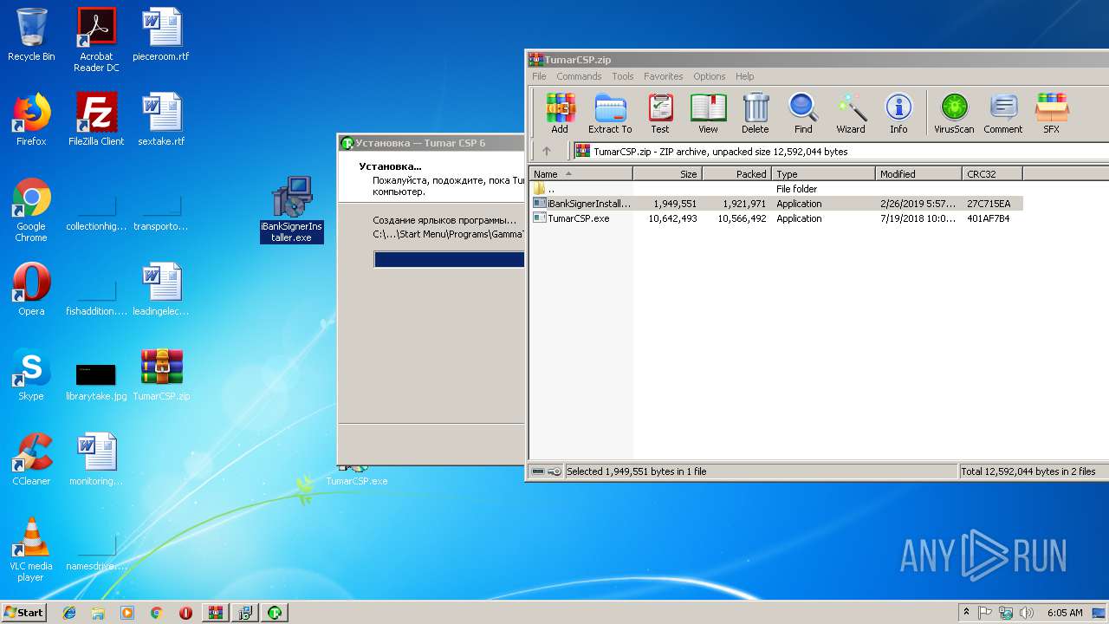Show hidden system tray icons

click(966, 613)
